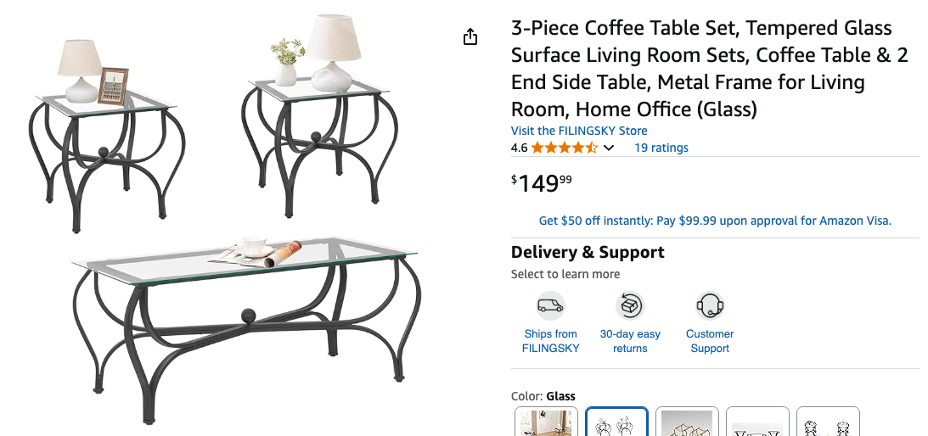Pick the fourth color swatch option
This screenshot has width=928, height=436.
tap(758, 422)
